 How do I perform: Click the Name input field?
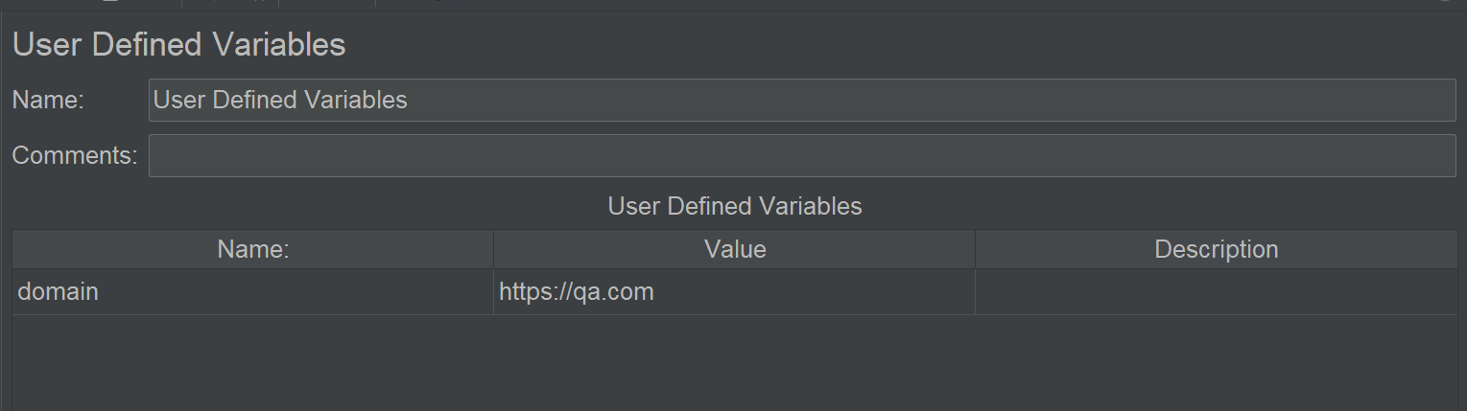coord(802,100)
